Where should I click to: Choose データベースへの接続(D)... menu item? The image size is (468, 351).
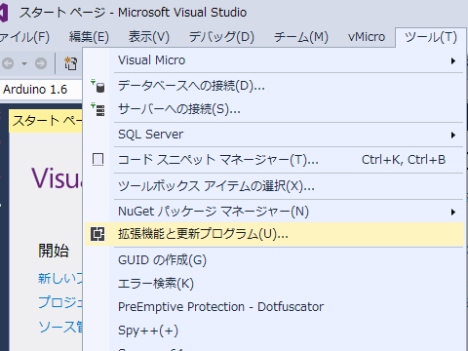[x=274, y=86]
